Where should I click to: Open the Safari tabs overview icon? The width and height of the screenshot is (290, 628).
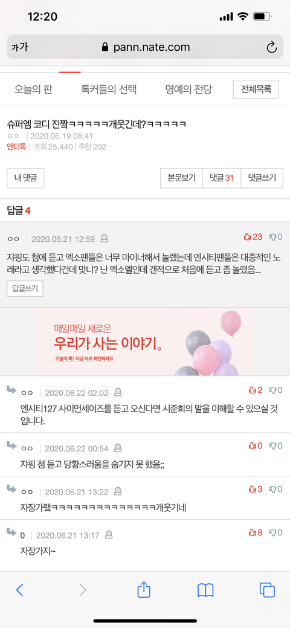(x=267, y=590)
